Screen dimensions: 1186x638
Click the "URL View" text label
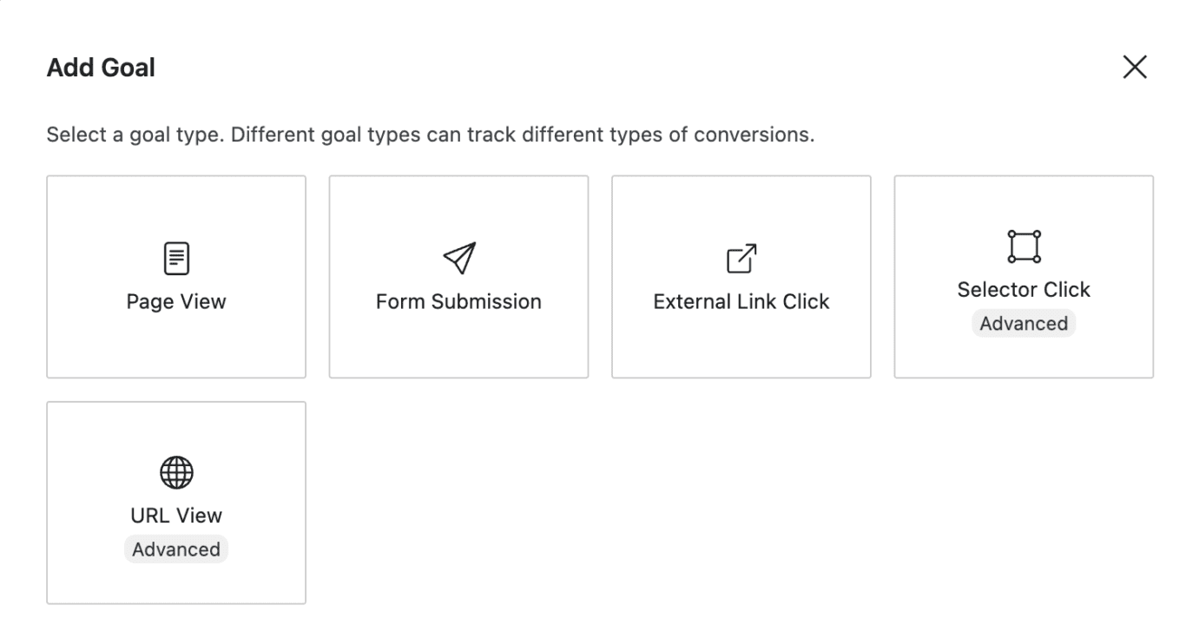(x=176, y=516)
